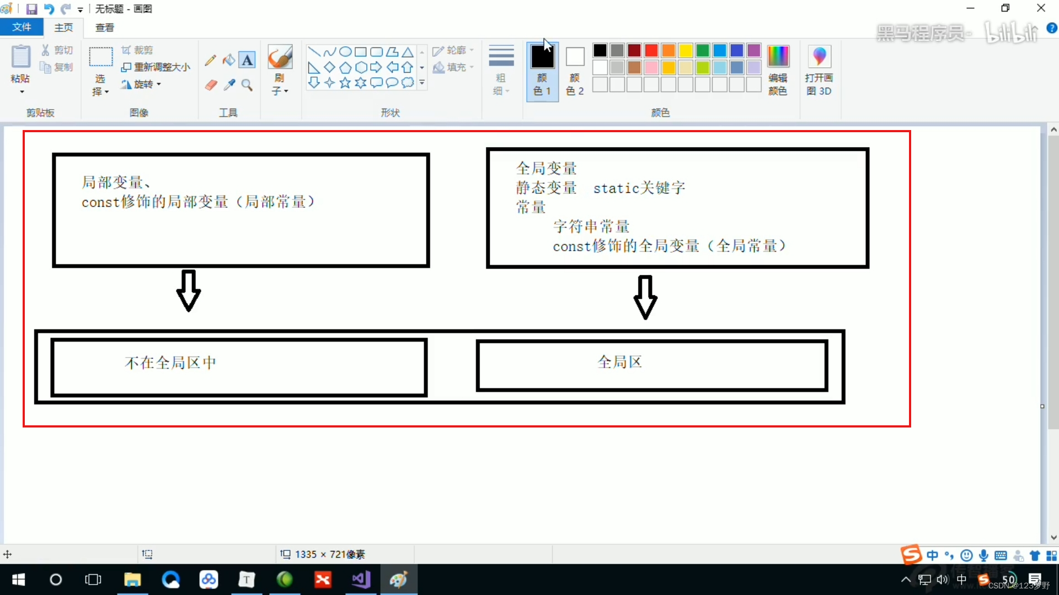Select the Pencil tool
Screen dimensions: 1059x595
210,60
